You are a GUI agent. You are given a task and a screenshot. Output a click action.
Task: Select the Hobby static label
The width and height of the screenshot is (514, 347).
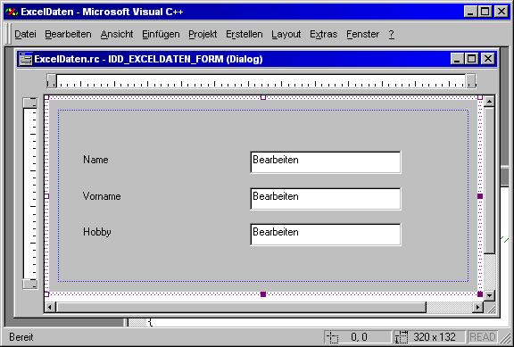point(97,232)
